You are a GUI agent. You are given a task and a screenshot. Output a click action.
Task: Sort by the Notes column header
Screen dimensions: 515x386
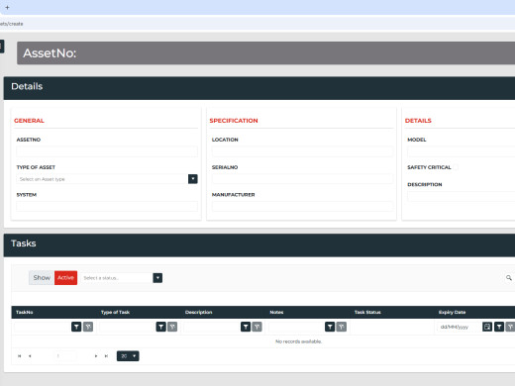276,312
